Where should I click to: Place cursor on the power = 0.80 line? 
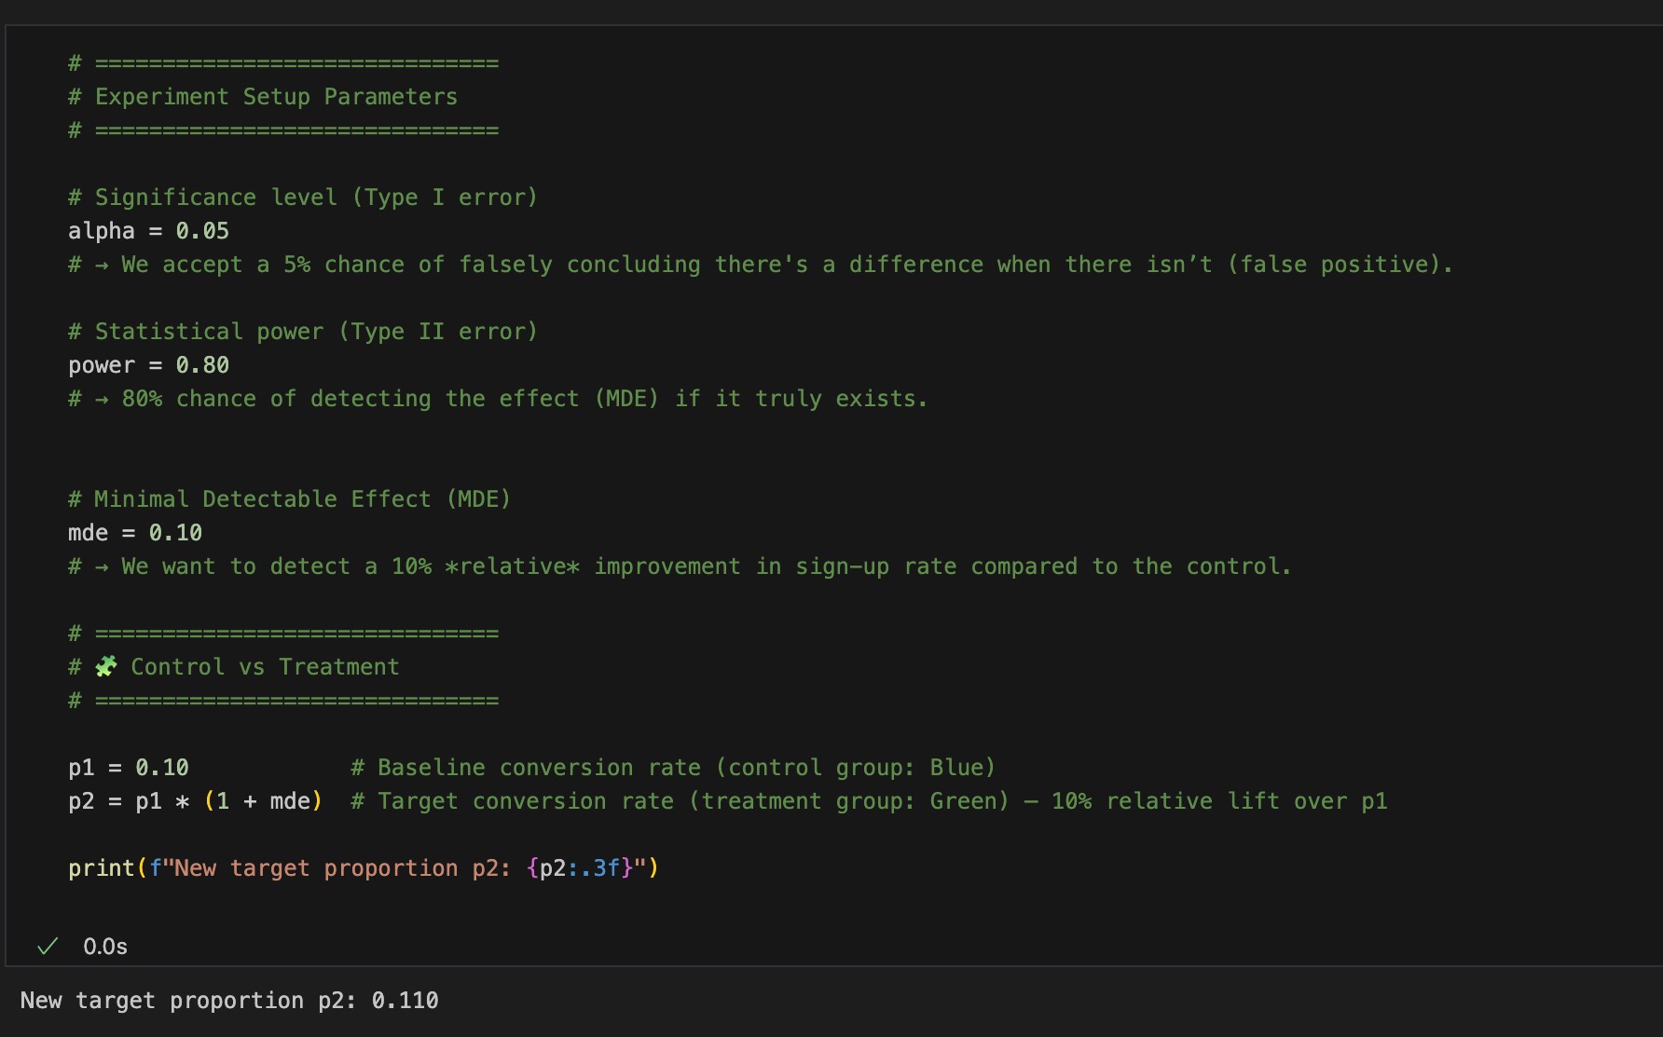point(148,365)
